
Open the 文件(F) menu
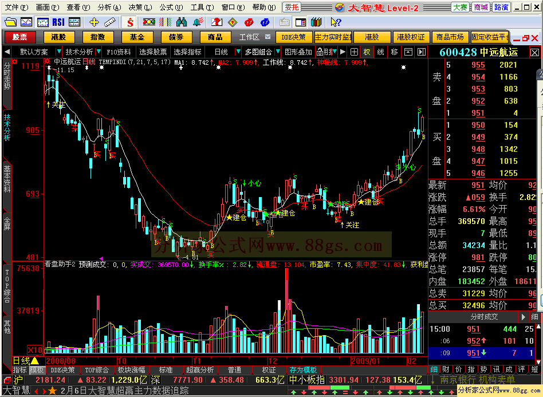pos(17,7)
